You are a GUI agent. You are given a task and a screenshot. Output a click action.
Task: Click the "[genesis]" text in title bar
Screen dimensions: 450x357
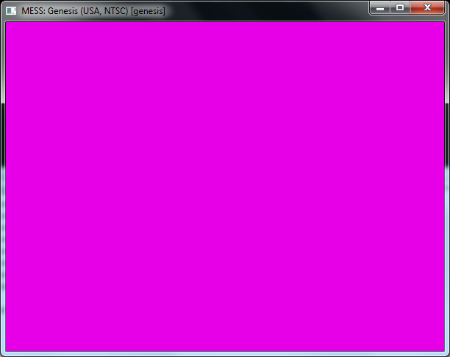148,12
